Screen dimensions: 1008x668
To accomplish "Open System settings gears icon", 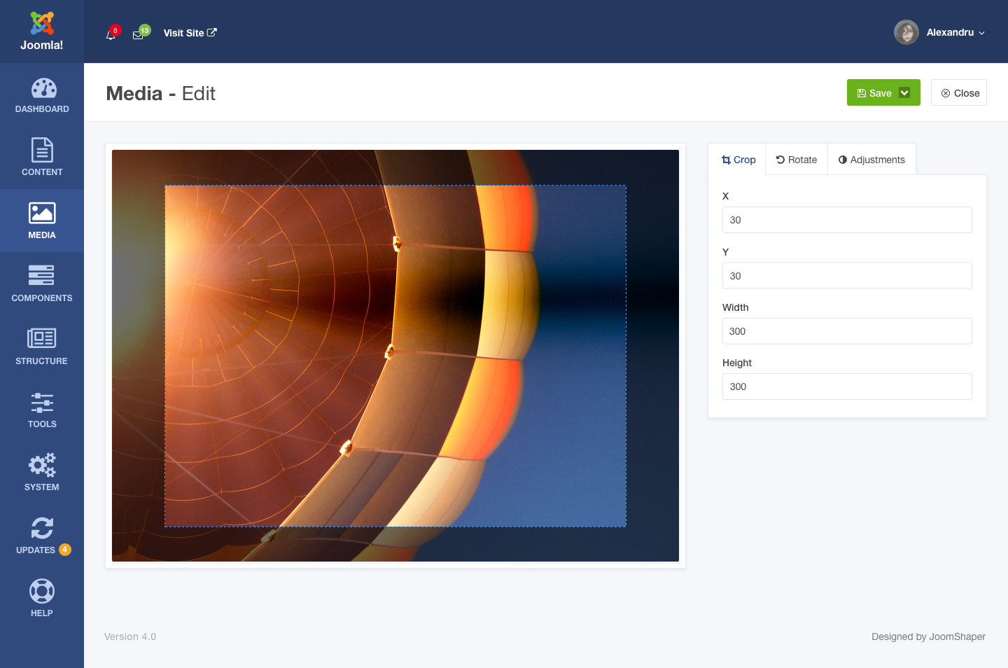I will 42,472.
